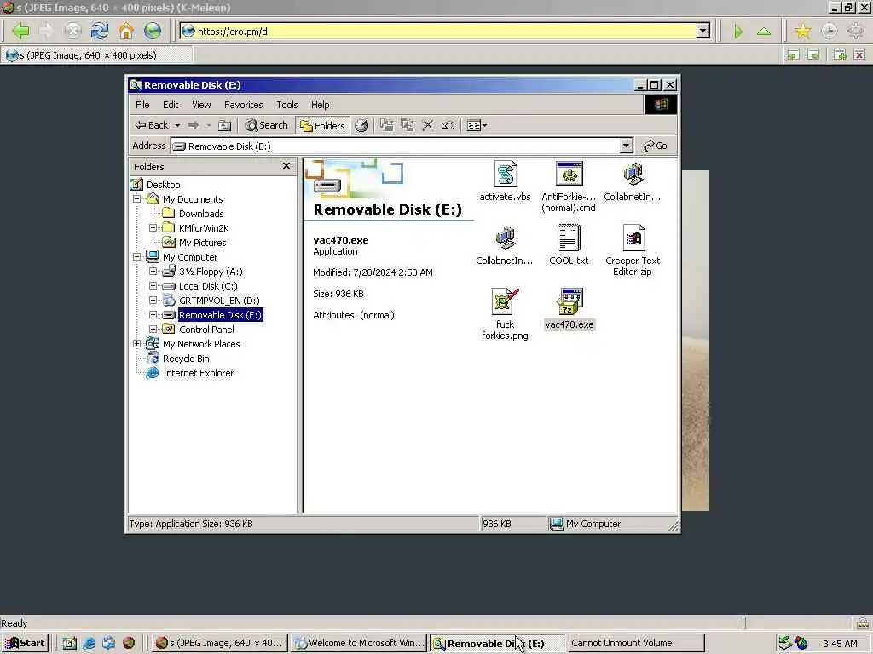Launch Internet Explorer from quick launch
The image size is (873, 654).
[x=89, y=643]
